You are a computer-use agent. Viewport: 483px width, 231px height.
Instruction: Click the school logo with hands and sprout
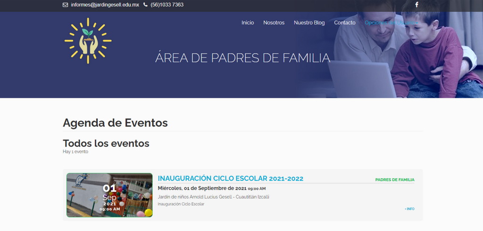[88, 41]
